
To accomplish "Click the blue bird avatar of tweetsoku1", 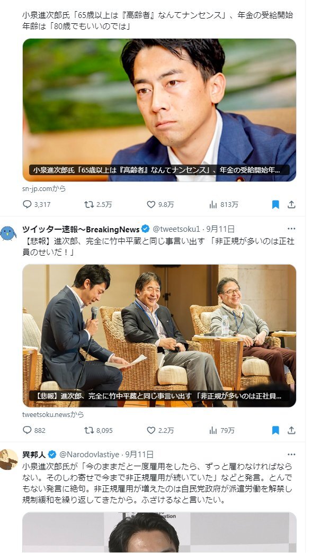I will pos(8,234).
